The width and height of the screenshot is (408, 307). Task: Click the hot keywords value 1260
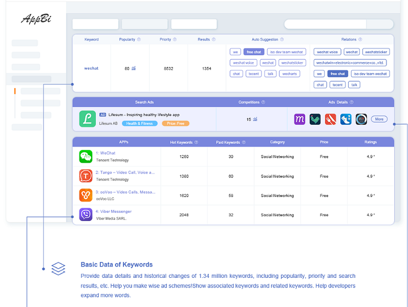pyautogui.click(x=184, y=157)
